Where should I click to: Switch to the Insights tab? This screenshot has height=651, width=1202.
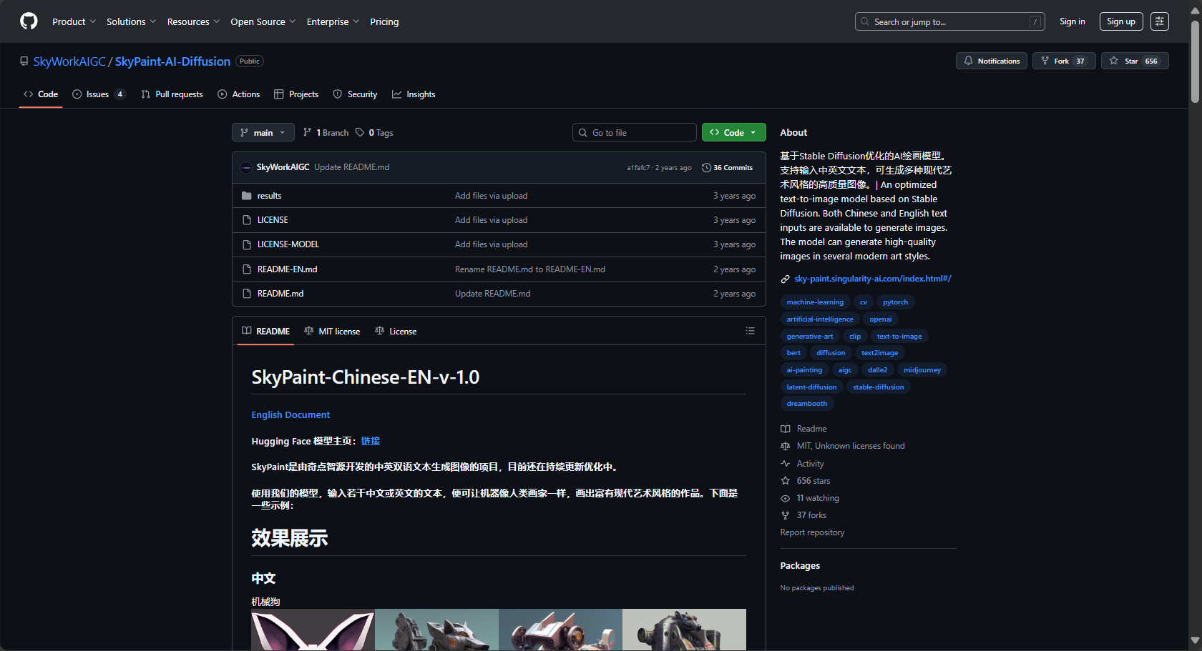point(414,94)
